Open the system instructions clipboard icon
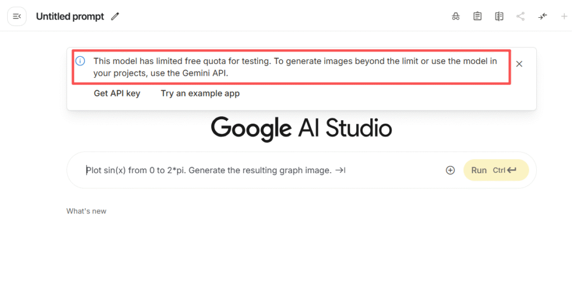The height and width of the screenshot is (293, 572). (477, 16)
